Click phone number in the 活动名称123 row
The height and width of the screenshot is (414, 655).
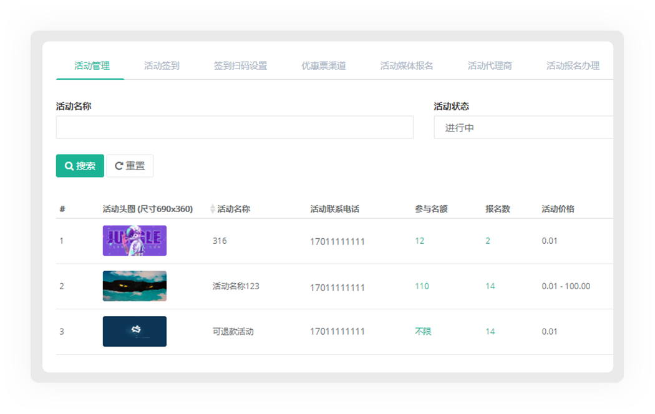pyautogui.click(x=337, y=287)
